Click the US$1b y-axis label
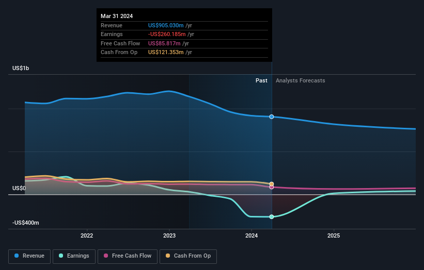The height and width of the screenshot is (270, 424). pos(21,68)
